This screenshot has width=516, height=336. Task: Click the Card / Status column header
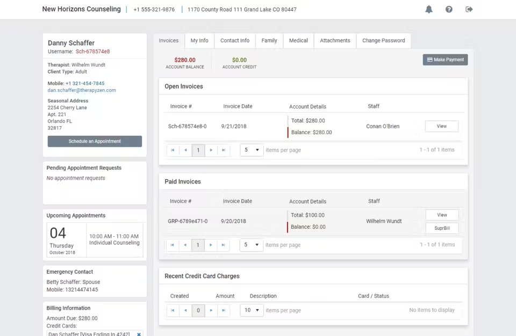pyautogui.click(x=374, y=296)
